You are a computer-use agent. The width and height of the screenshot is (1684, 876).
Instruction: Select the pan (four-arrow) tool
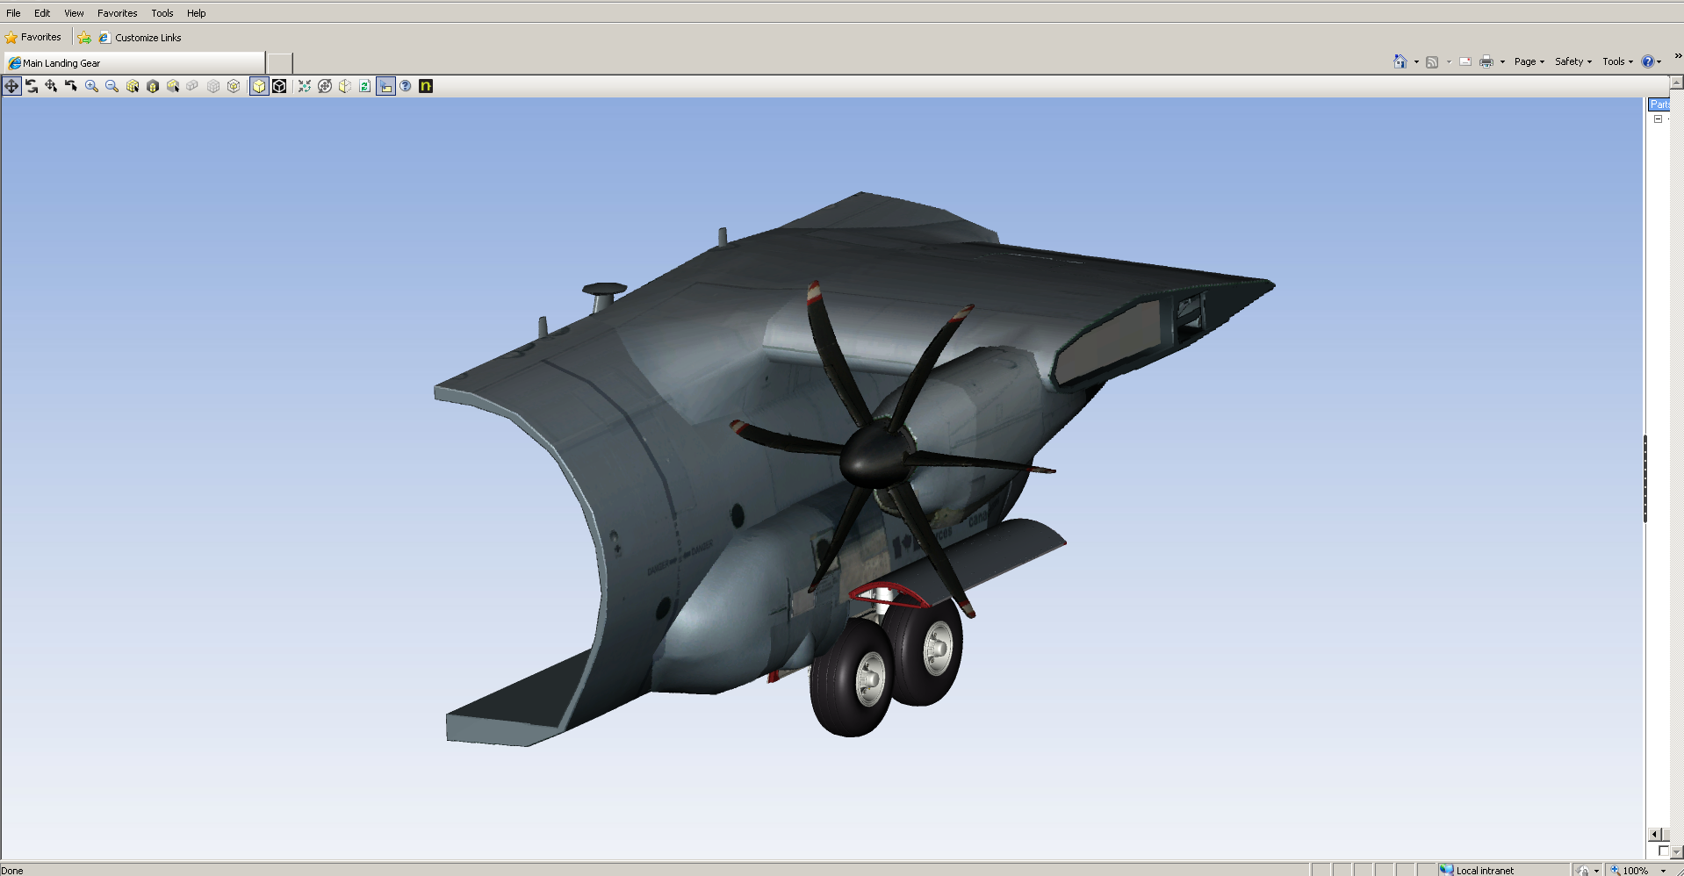tap(11, 86)
